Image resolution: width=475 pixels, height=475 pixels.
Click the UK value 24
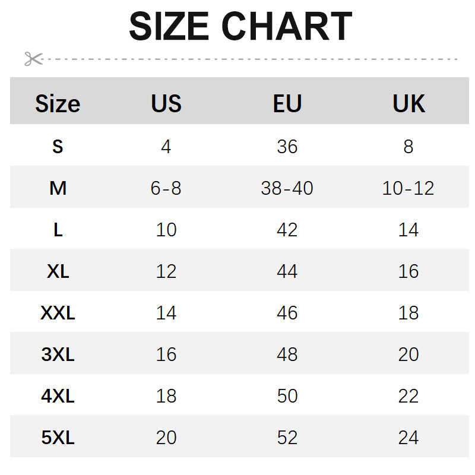pyautogui.click(x=408, y=438)
